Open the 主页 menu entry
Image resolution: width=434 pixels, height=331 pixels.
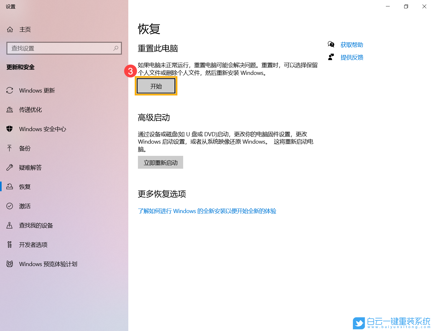25,29
